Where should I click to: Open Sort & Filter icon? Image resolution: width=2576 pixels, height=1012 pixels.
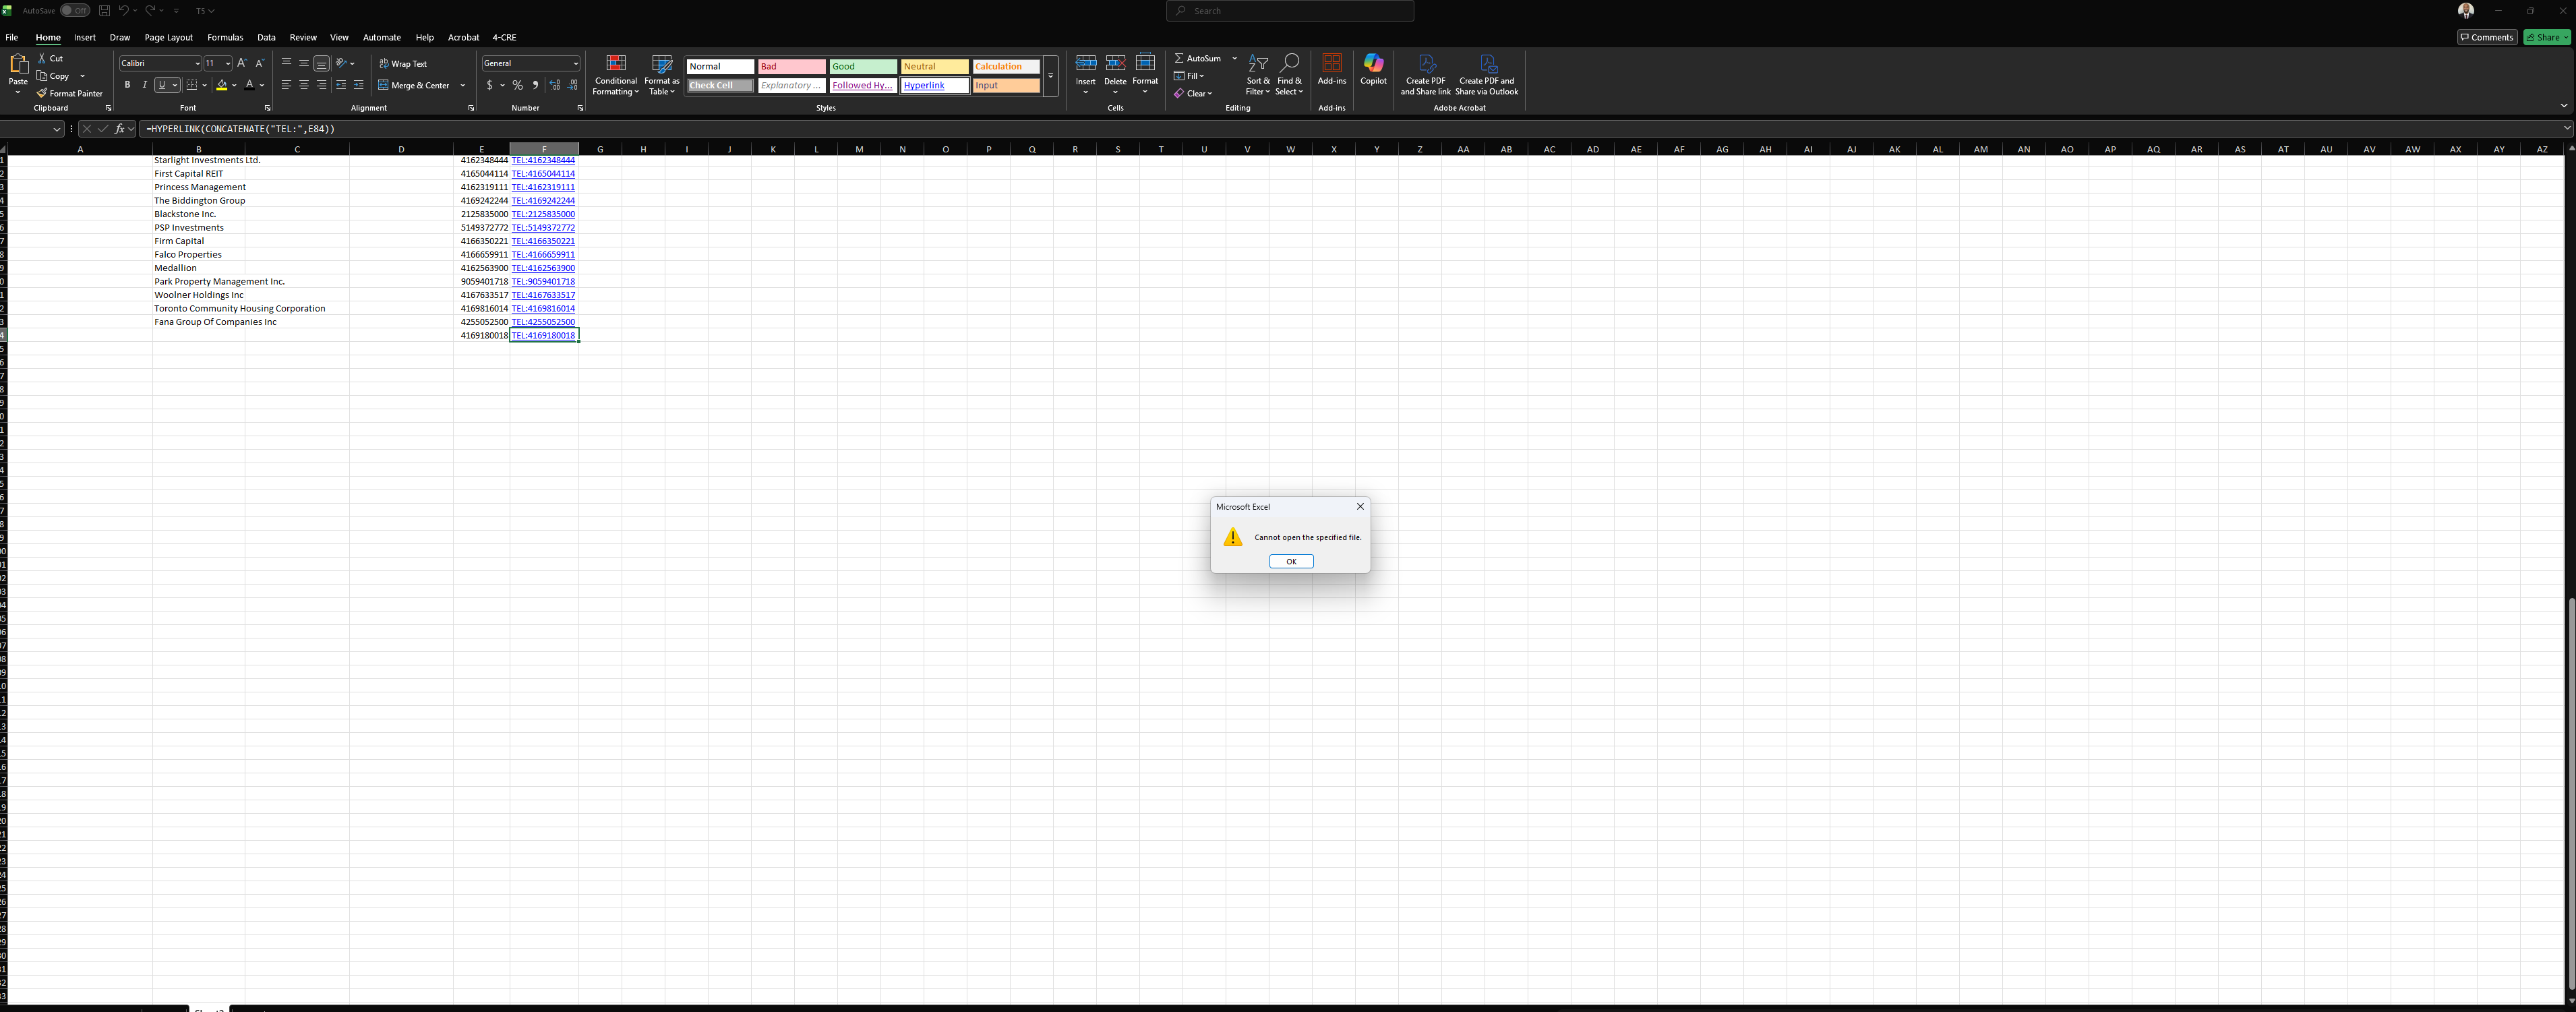click(1258, 63)
